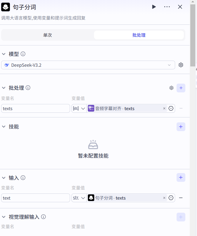Click the scrollbar up arrow
Screen dimensions: 197x236
[x=193, y=2]
